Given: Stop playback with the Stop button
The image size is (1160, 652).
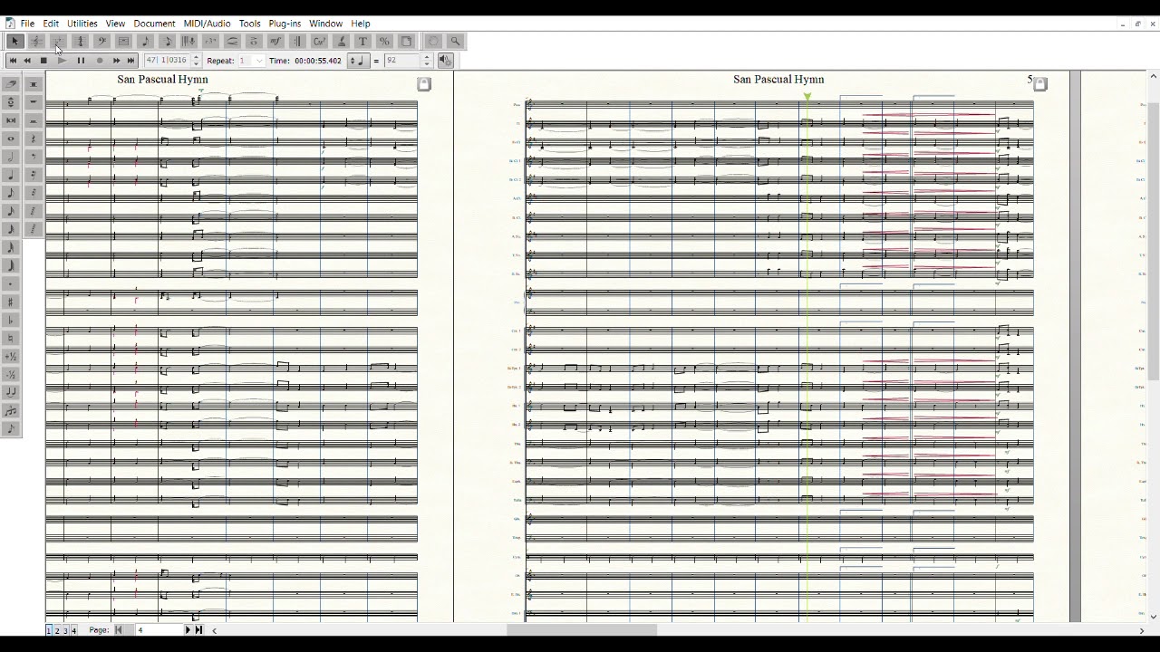Looking at the screenshot, I should pyautogui.click(x=43, y=61).
